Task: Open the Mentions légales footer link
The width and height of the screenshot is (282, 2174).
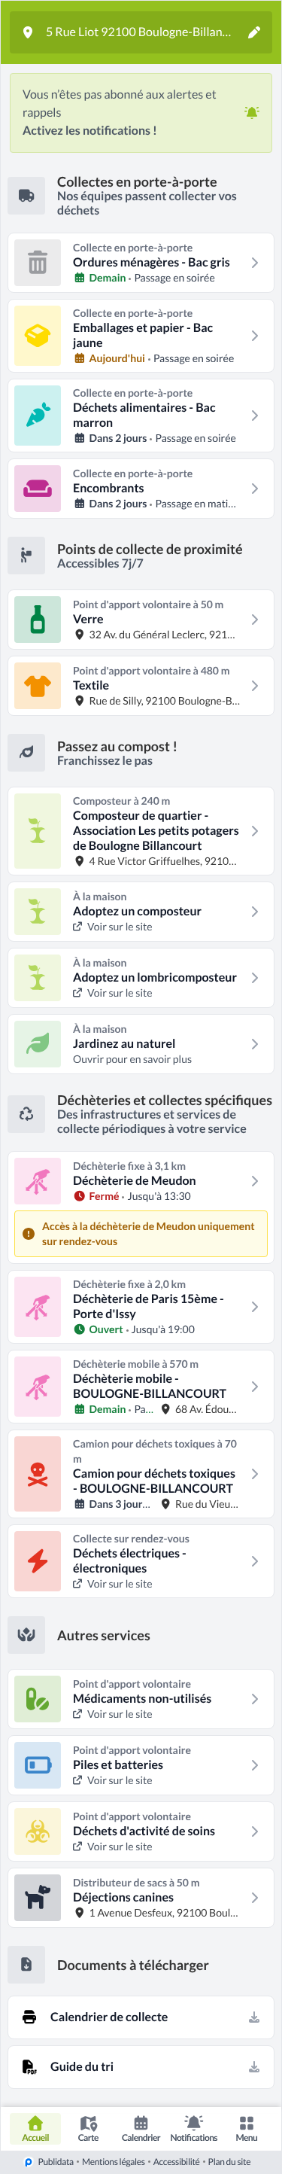Action: (x=113, y=2161)
